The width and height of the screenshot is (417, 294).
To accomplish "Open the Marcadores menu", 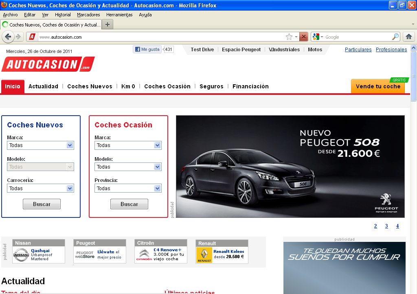I will pyautogui.click(x=88, y=15).
